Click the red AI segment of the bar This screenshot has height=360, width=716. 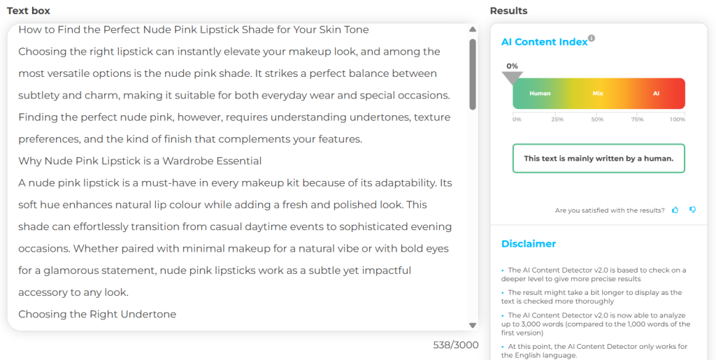point(656,93)
